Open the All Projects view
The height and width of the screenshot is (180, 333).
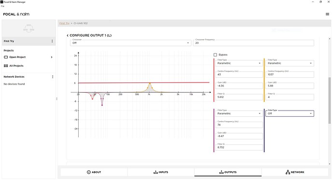tap(16, 66)
